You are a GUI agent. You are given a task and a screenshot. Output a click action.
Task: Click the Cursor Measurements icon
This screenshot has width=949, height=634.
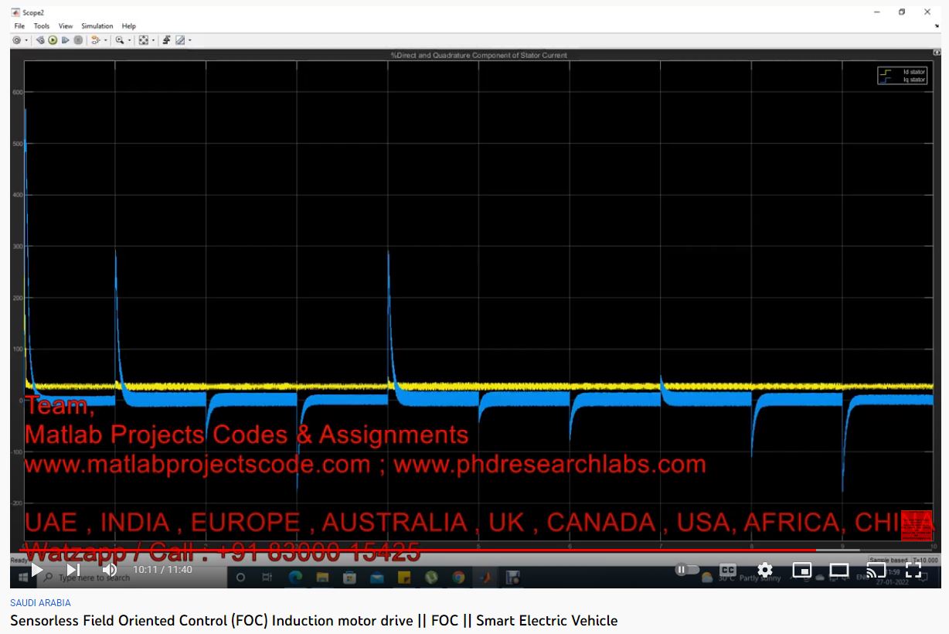(167, 40)
